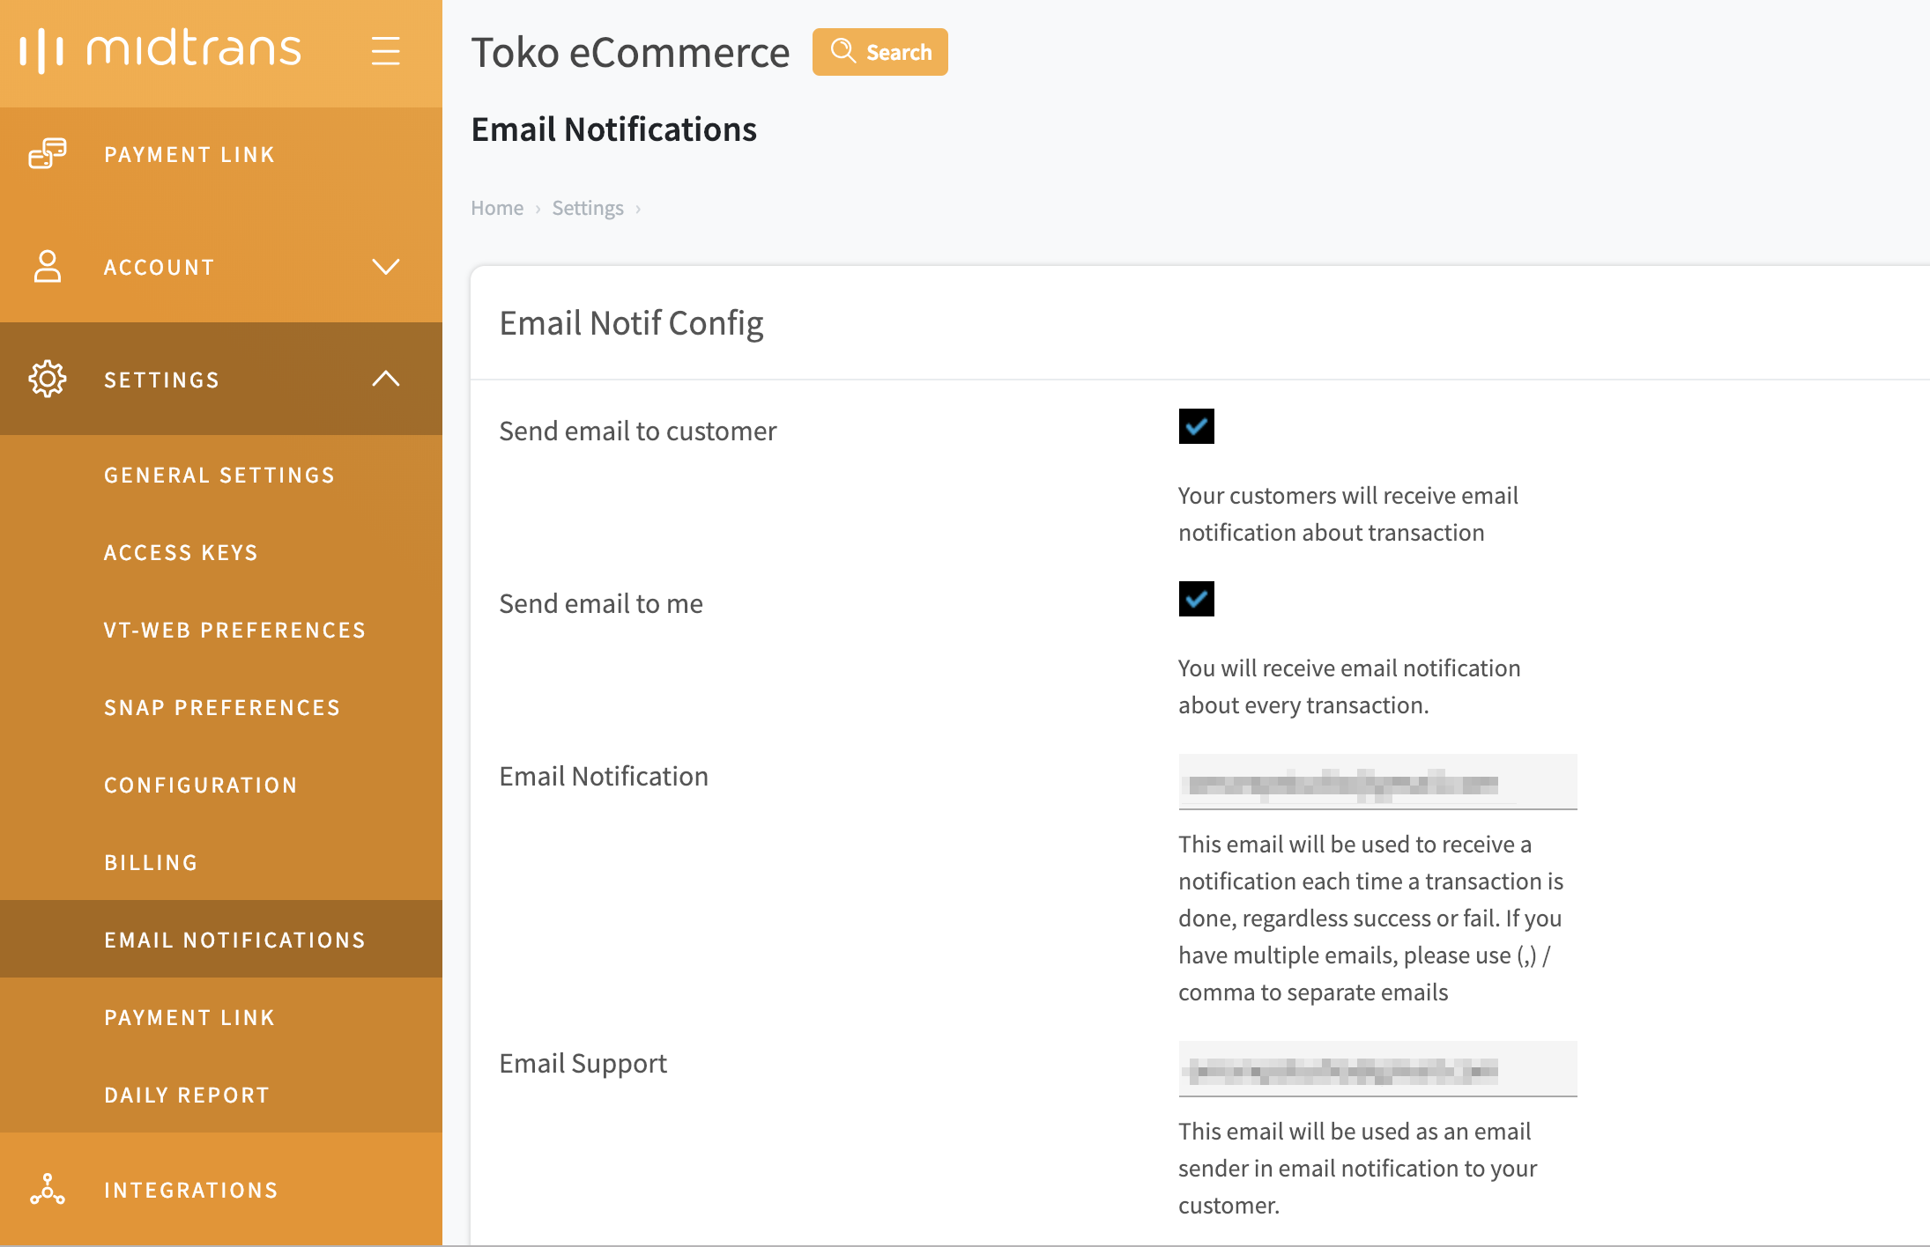The image size is (1930, 1247).
Task: Go to Billing settings
Action: [x=151, y=863]
